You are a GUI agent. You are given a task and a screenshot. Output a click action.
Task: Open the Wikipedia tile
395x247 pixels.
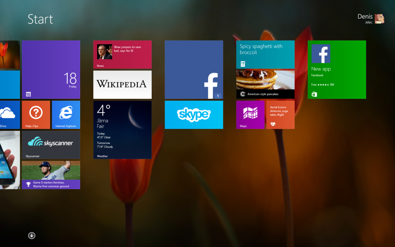pos(122,84)
